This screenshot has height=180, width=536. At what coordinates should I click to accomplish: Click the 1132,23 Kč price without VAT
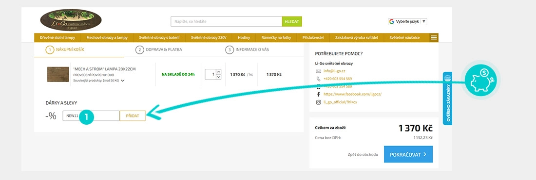click(x=423, y=138)
